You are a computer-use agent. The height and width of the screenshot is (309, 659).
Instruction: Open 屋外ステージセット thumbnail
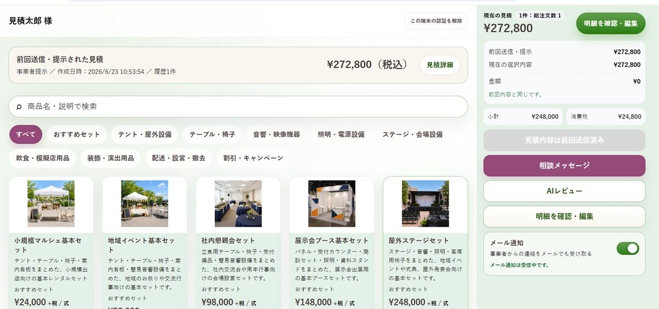425,204
